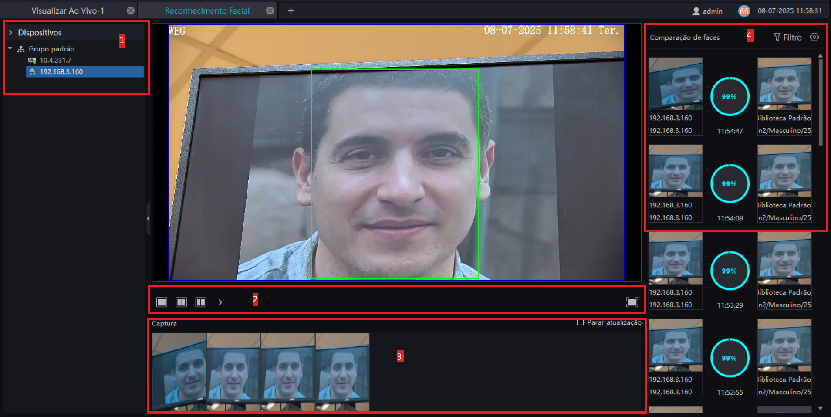Open library face for 11:54:47 match
The image size is (831, 417).
coord(784,84)
